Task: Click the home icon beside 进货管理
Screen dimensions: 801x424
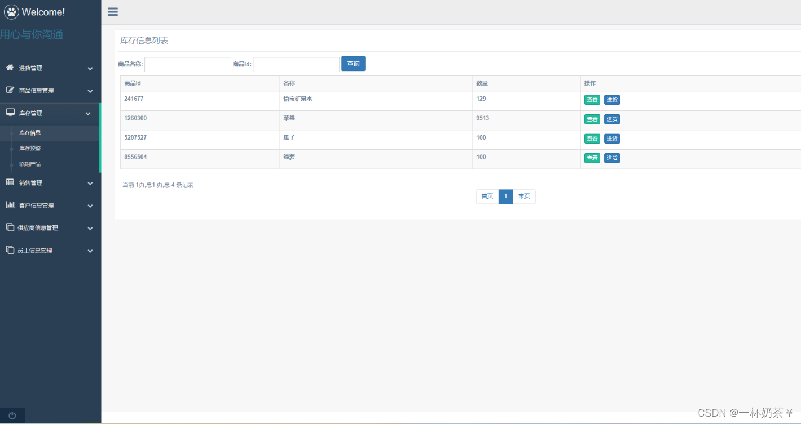Action: coord(10,68)
